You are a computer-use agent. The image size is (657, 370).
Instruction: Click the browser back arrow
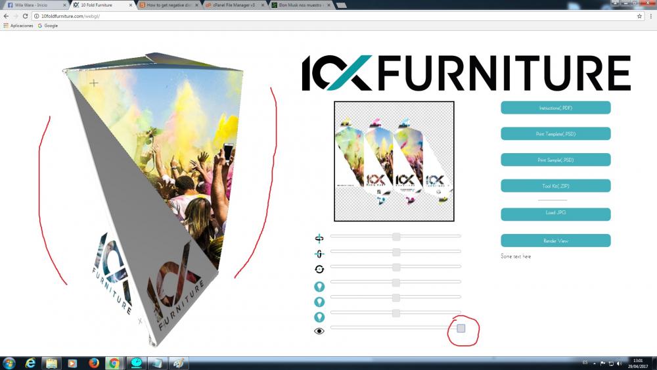point(6,16)
